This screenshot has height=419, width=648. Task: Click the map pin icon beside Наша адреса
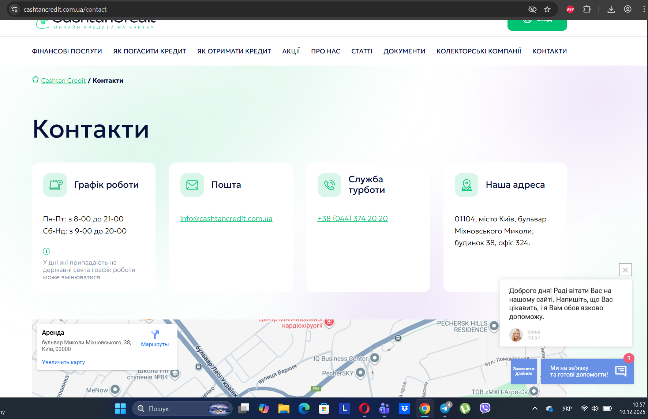(x=467, y=185)
